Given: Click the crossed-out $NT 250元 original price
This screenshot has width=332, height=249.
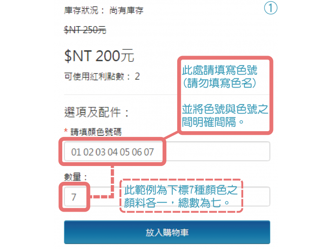Looking at the screenshot, I should click(x=85, y=30).
